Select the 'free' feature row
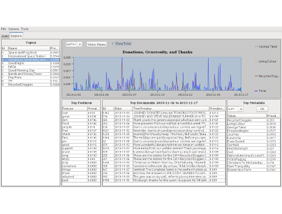The image size is (282, 214). pos(81,131)
